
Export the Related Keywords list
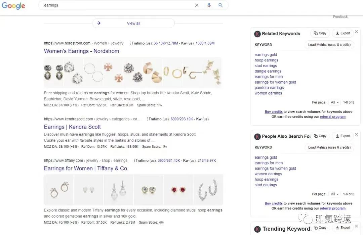point(343,33)
